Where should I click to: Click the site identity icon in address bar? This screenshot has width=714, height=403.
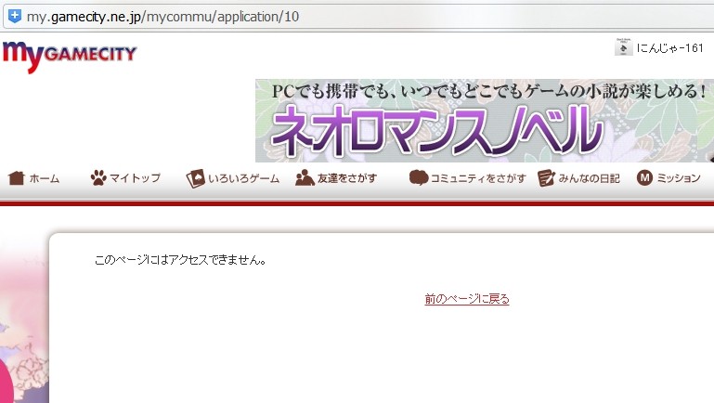[13, 18]
